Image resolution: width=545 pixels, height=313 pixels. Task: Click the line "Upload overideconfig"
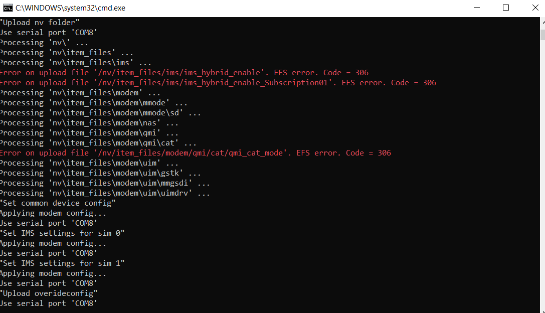pyautogui.click(x=49, y=294)
